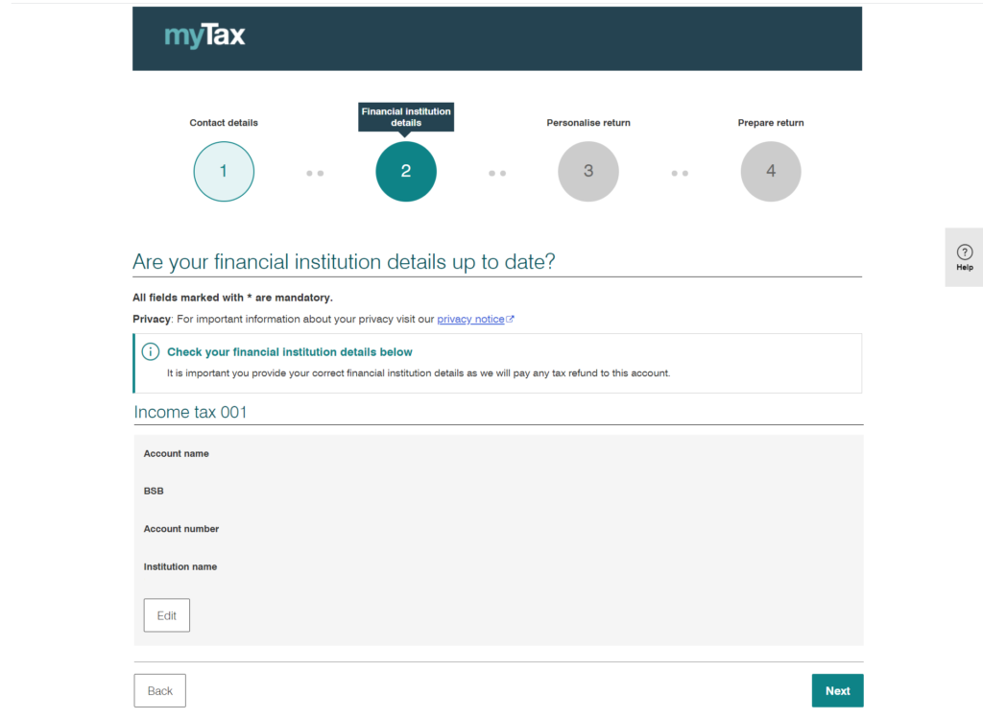Click external link icon after privacy notice
The height and width of the screenshot is (720, 983).
tap(511, 319)
